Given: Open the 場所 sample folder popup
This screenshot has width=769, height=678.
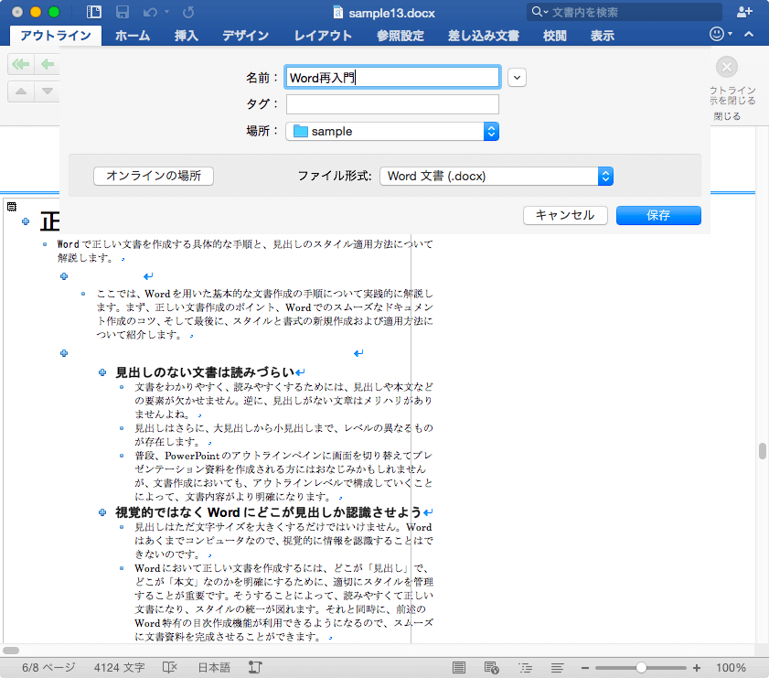Looking at the screenshot, I should 392,132.
